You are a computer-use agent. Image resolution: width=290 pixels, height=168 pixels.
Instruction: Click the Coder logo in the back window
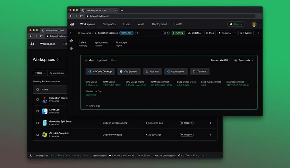coord(32,44)
